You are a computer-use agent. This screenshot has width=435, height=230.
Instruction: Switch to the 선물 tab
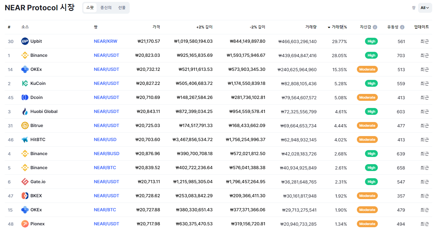pyautogui.click(x=122, y=8)
